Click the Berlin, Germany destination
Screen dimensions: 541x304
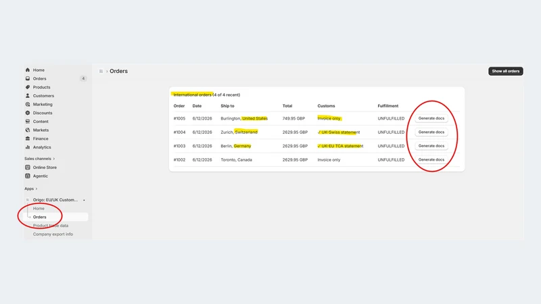tap(236, 146)
